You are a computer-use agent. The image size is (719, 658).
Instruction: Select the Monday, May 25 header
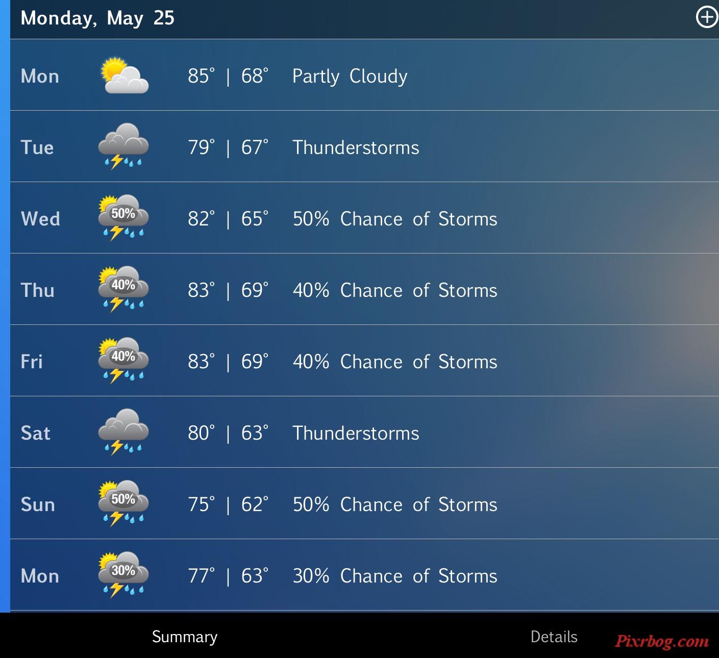tap(97, 18)
